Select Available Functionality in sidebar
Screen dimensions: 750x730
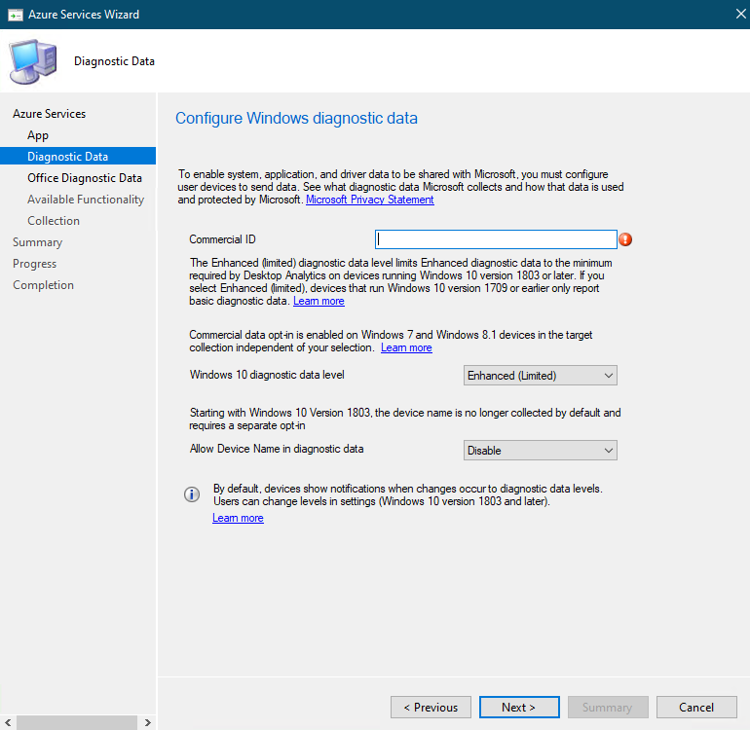(x=86, y=200)
